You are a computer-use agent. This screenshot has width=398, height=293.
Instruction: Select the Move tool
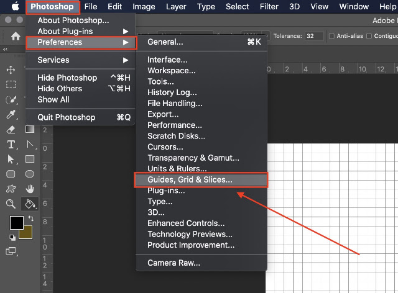click(x=11, y=70)
